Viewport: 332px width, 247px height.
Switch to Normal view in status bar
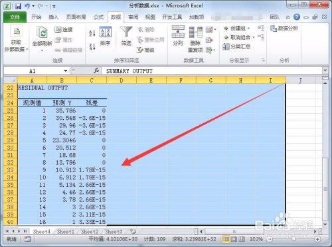[226, 239]
